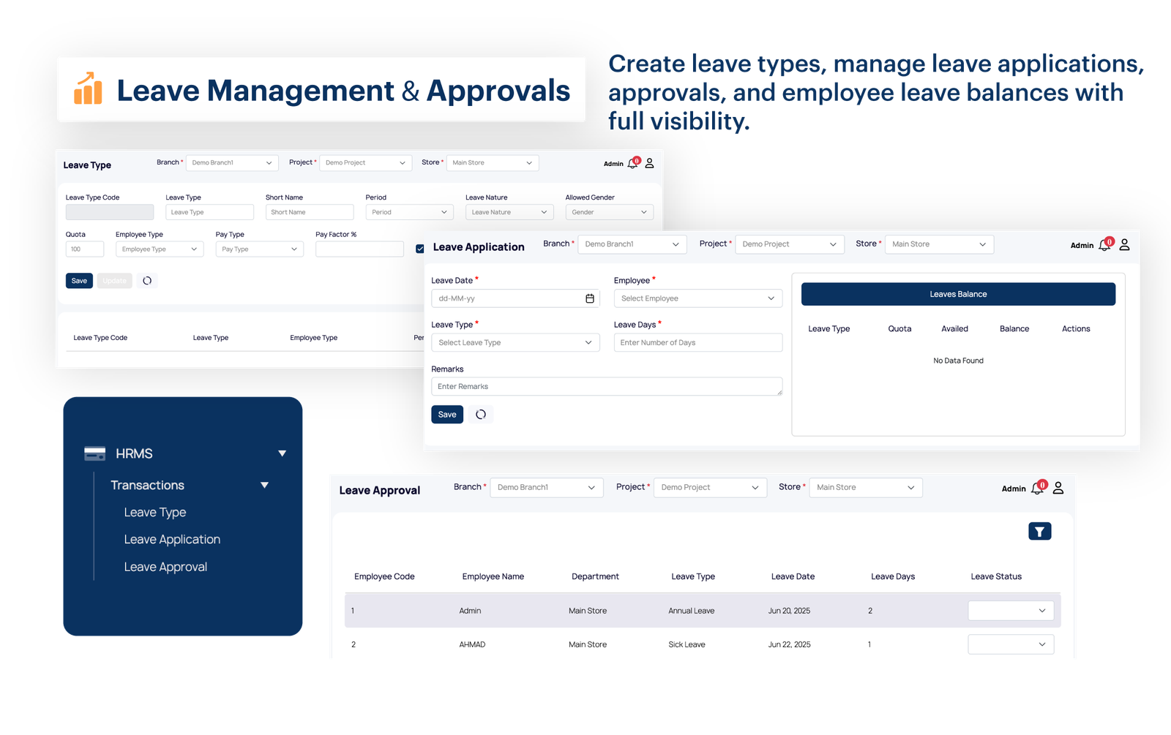Click the Save button on the Leave Application form
1171x735 pixels.
pyautogui.click(x=446, y=414)
